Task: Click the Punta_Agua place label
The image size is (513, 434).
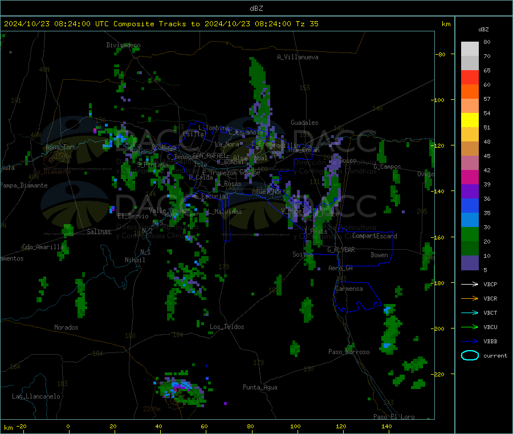Action: pyautogui.click(x=260, y=387)
